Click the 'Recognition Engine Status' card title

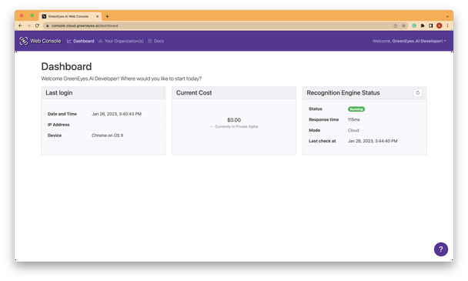click(343, 93)
